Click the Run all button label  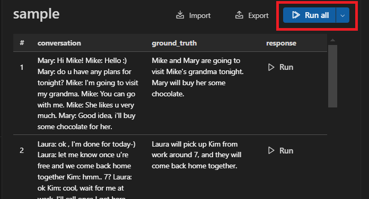pyautogui.click(x=317, y=15)
